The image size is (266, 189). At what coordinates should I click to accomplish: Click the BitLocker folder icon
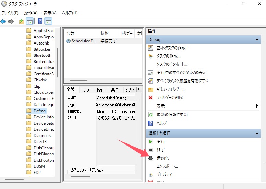pyautogui.click(x=29, y=49)
